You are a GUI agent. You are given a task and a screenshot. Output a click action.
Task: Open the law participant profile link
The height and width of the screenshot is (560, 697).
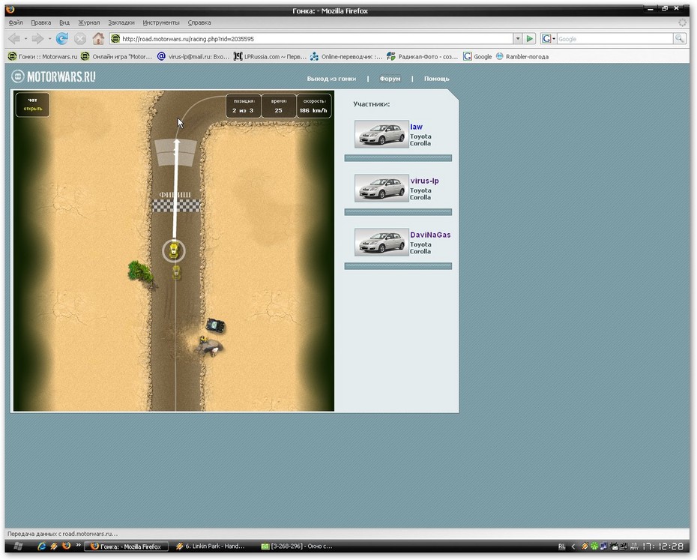(416, 127)
